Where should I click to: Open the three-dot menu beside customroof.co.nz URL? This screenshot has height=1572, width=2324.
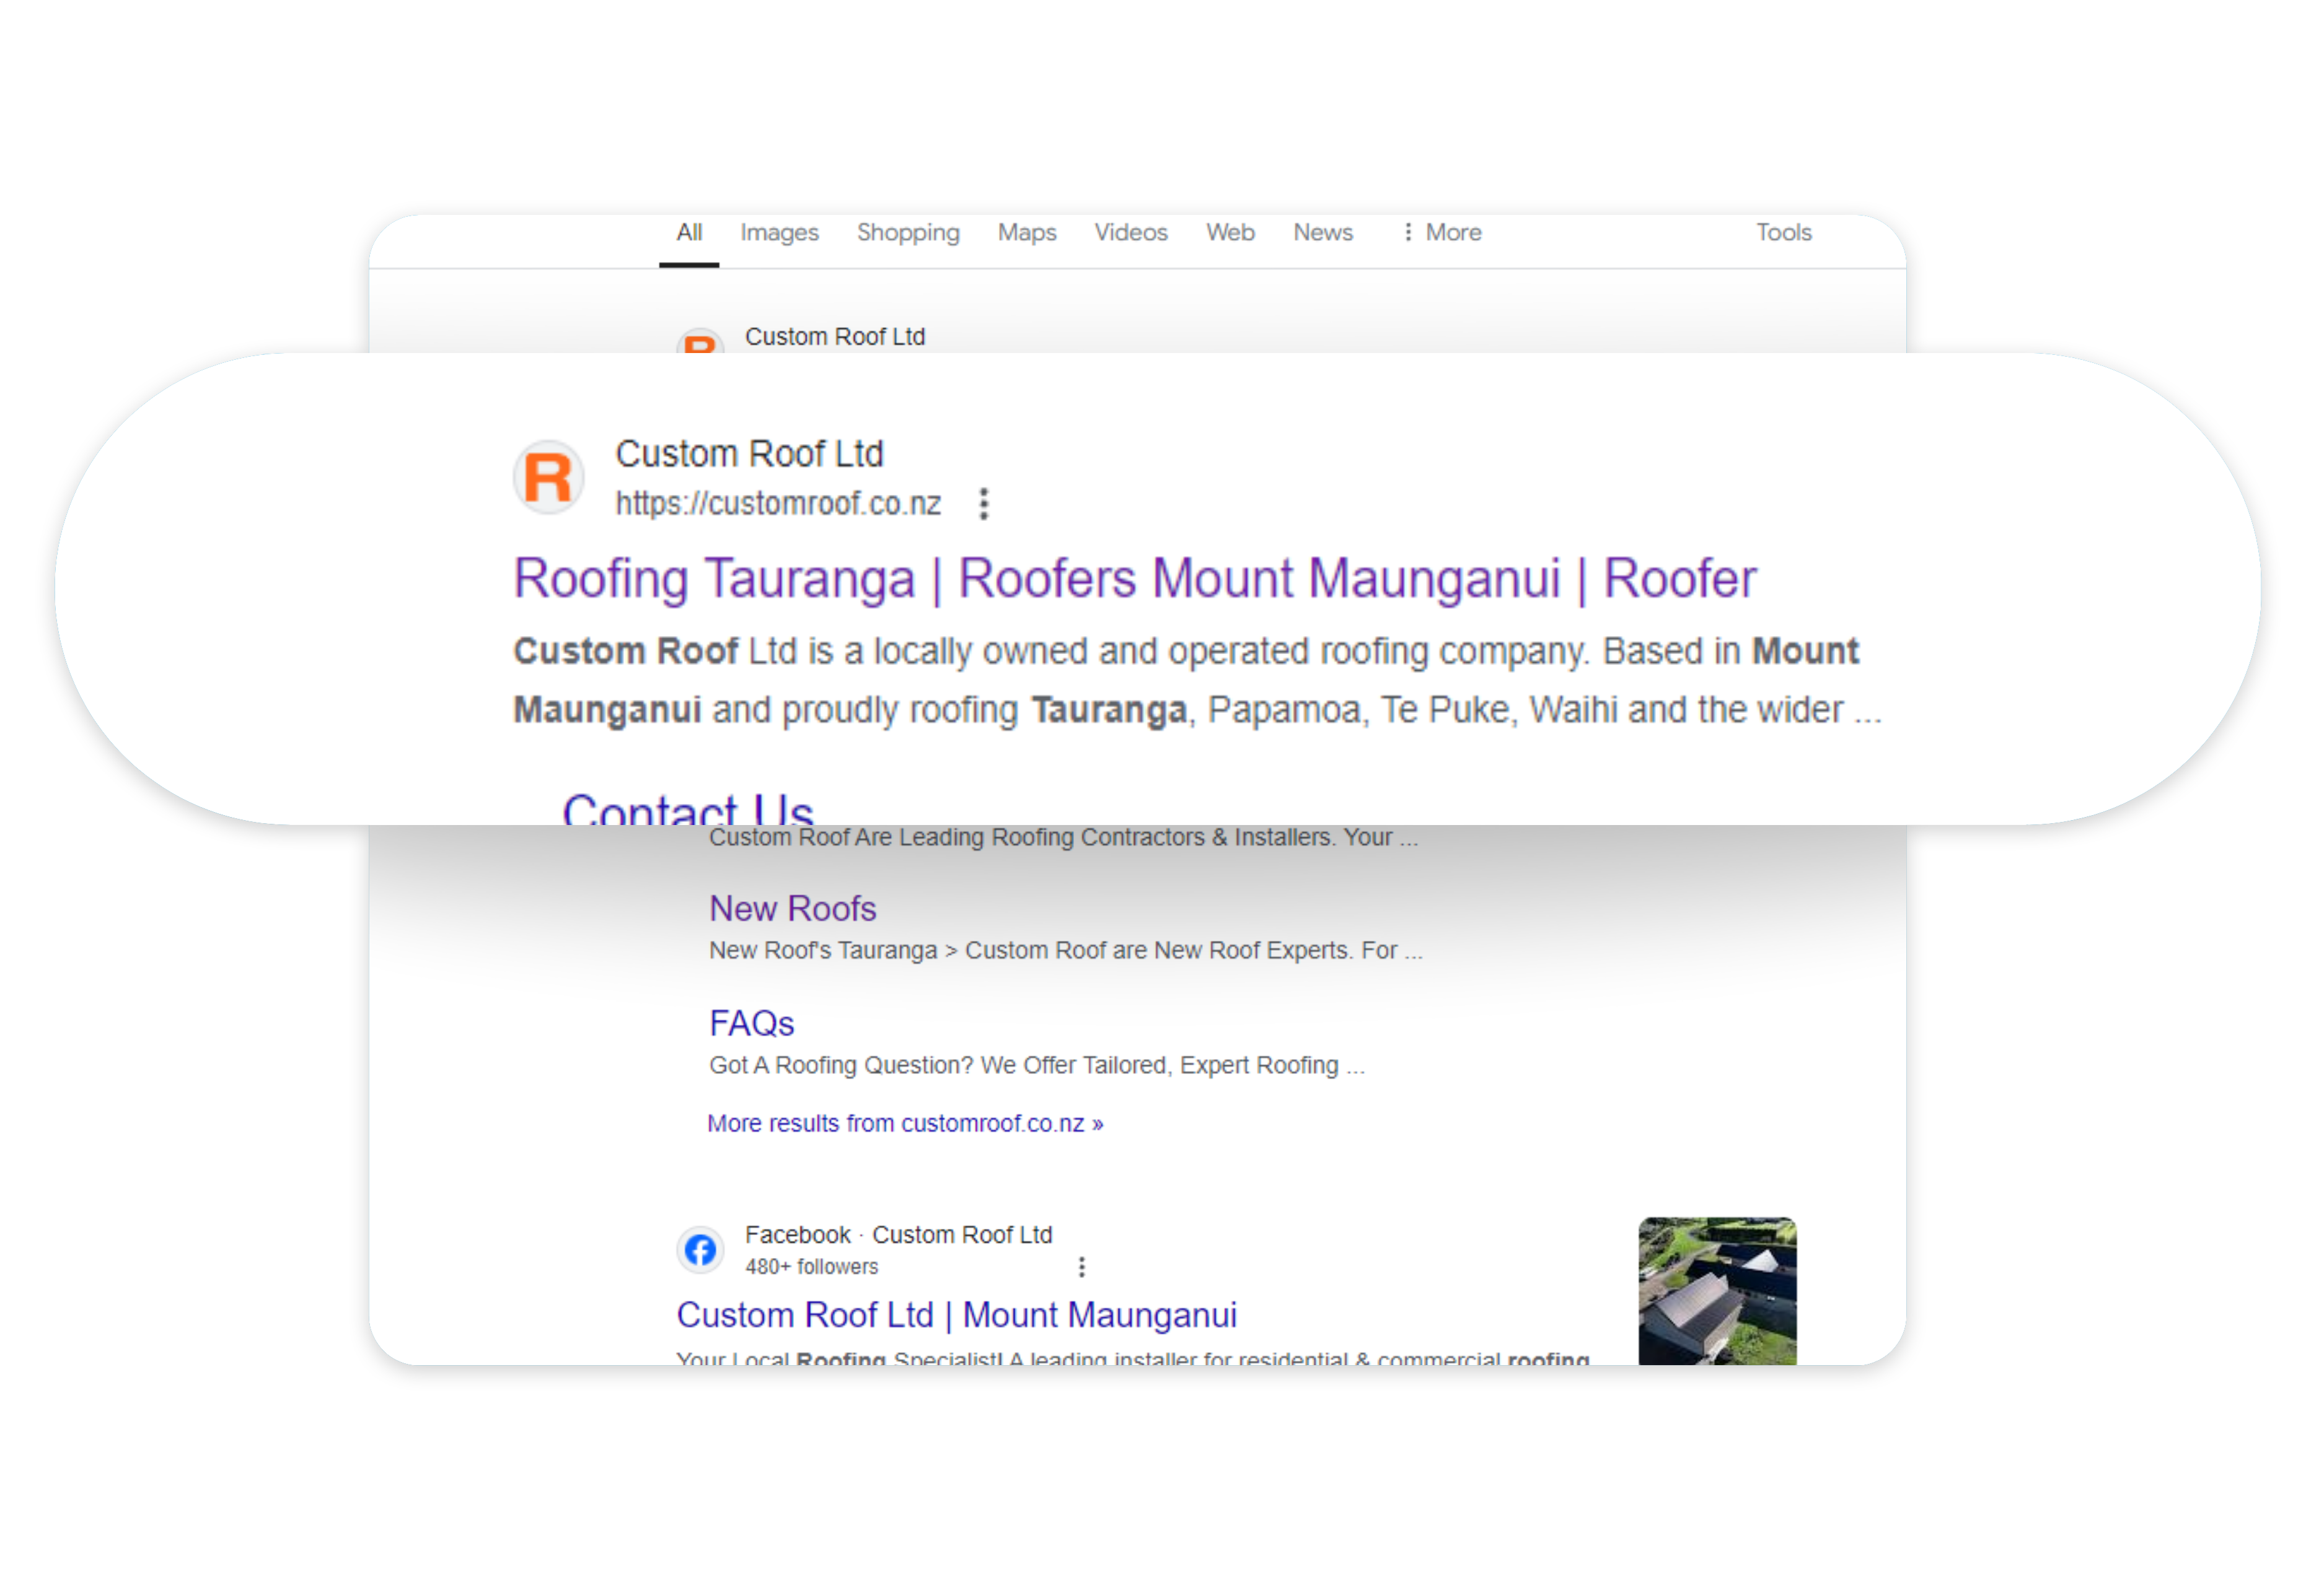pyautogui.click(x=984, y=504)
